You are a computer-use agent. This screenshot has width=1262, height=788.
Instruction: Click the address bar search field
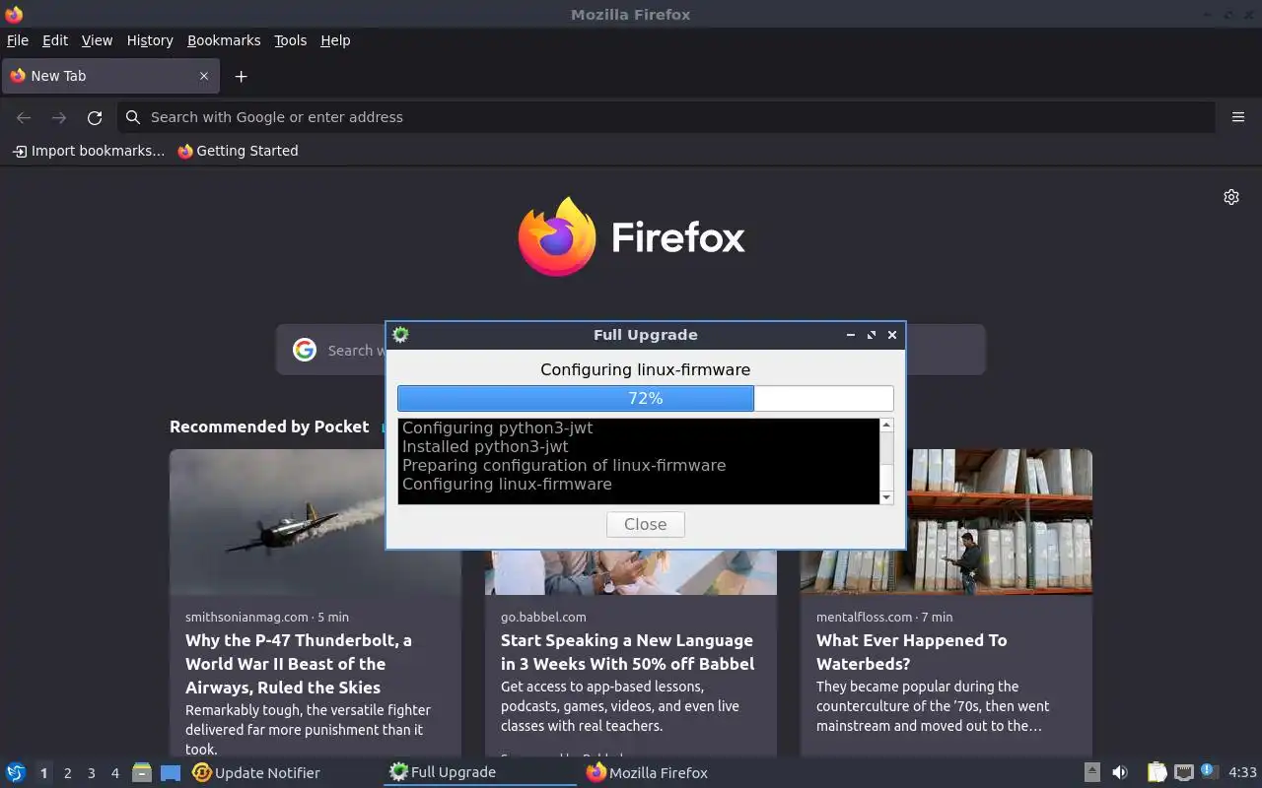pyautogui.click(x=666, y=117)
